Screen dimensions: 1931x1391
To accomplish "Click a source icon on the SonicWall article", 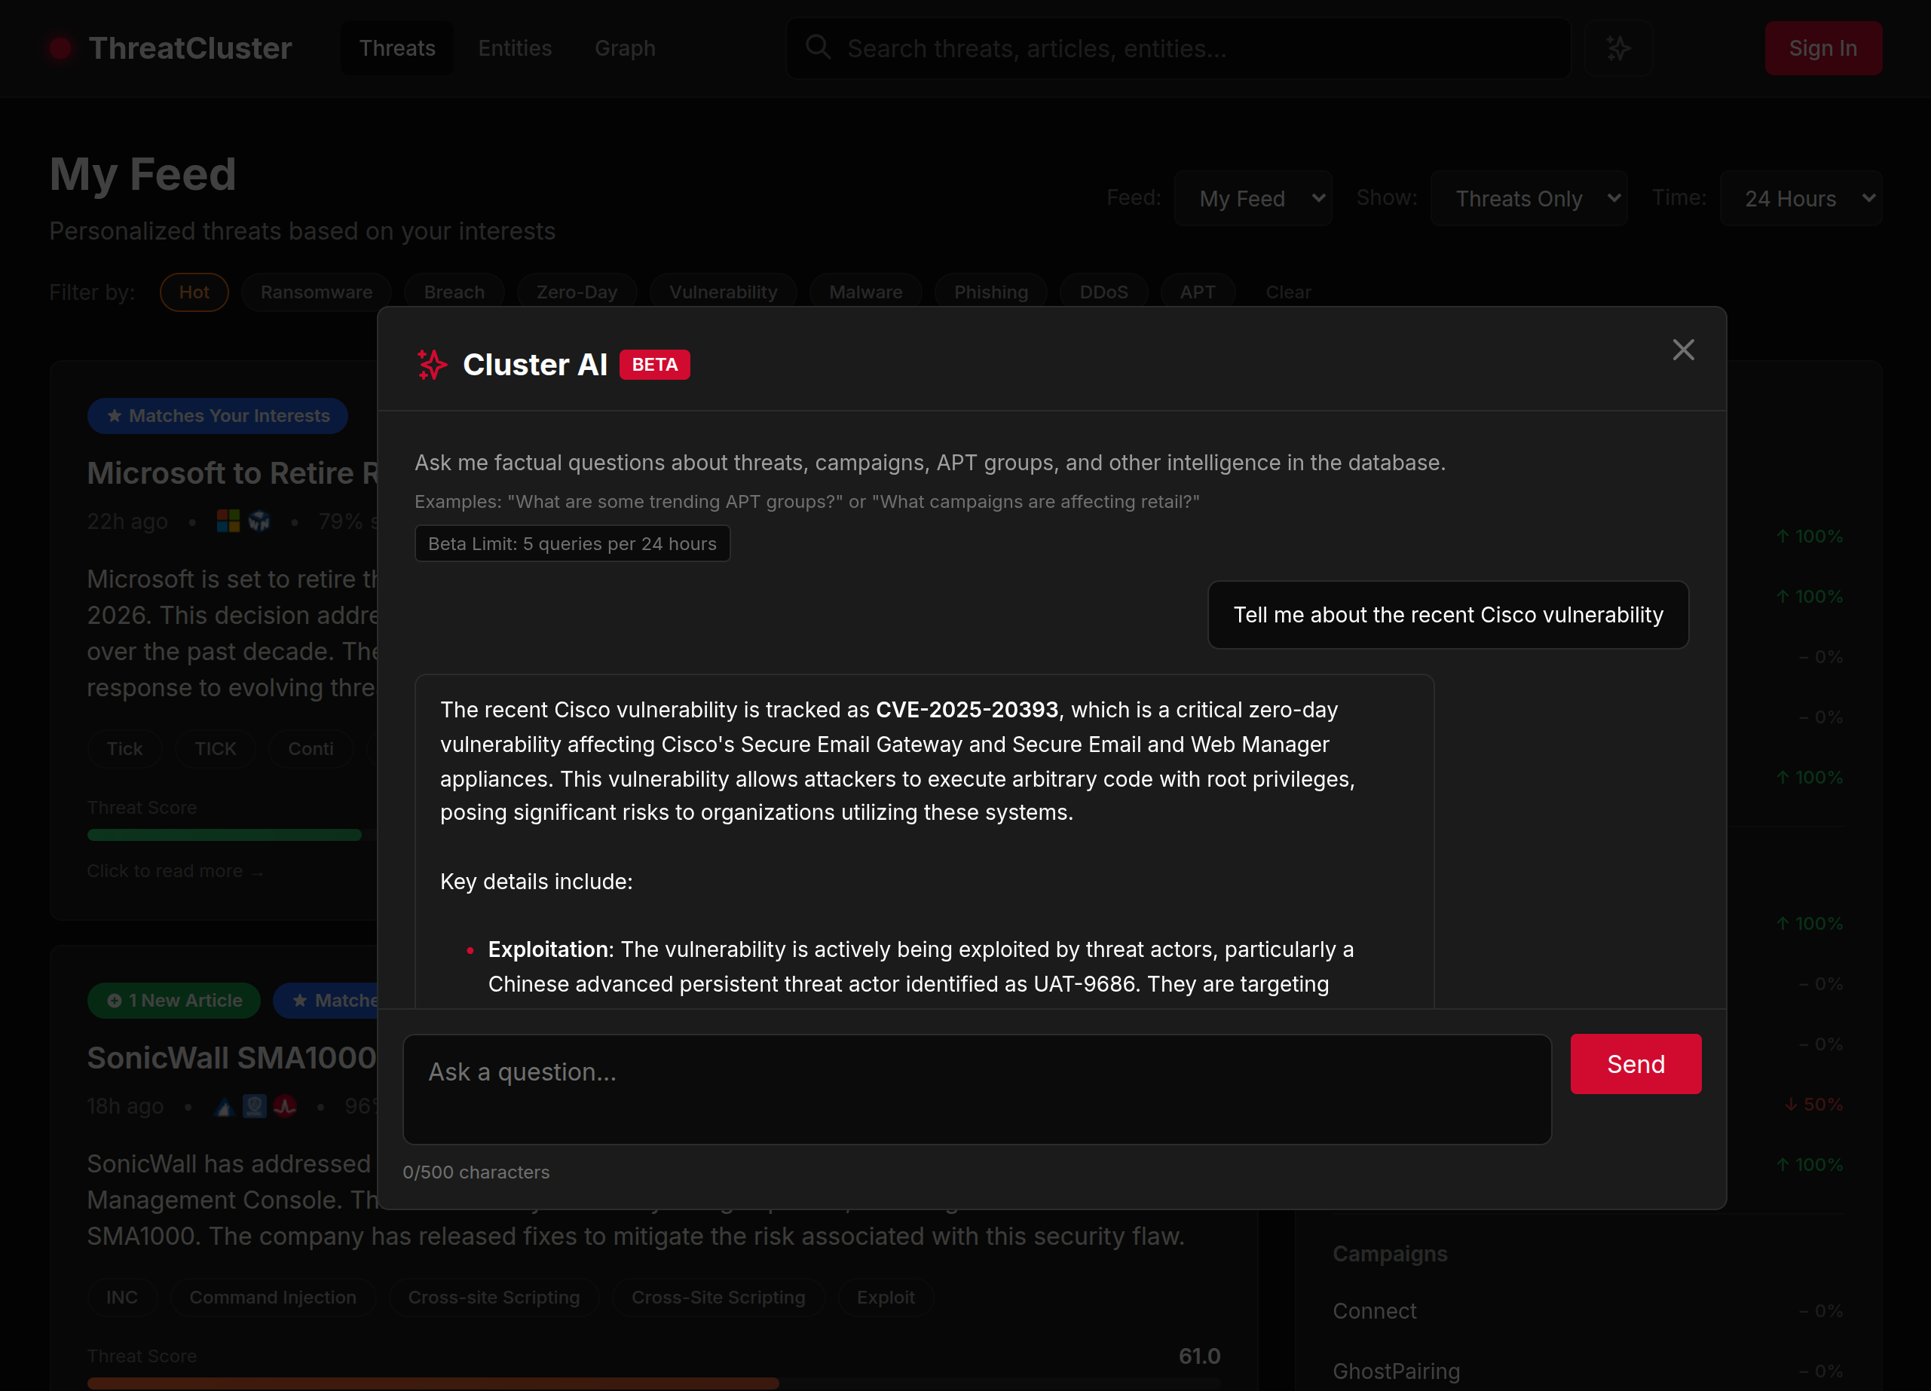I will click(224, 1107).
